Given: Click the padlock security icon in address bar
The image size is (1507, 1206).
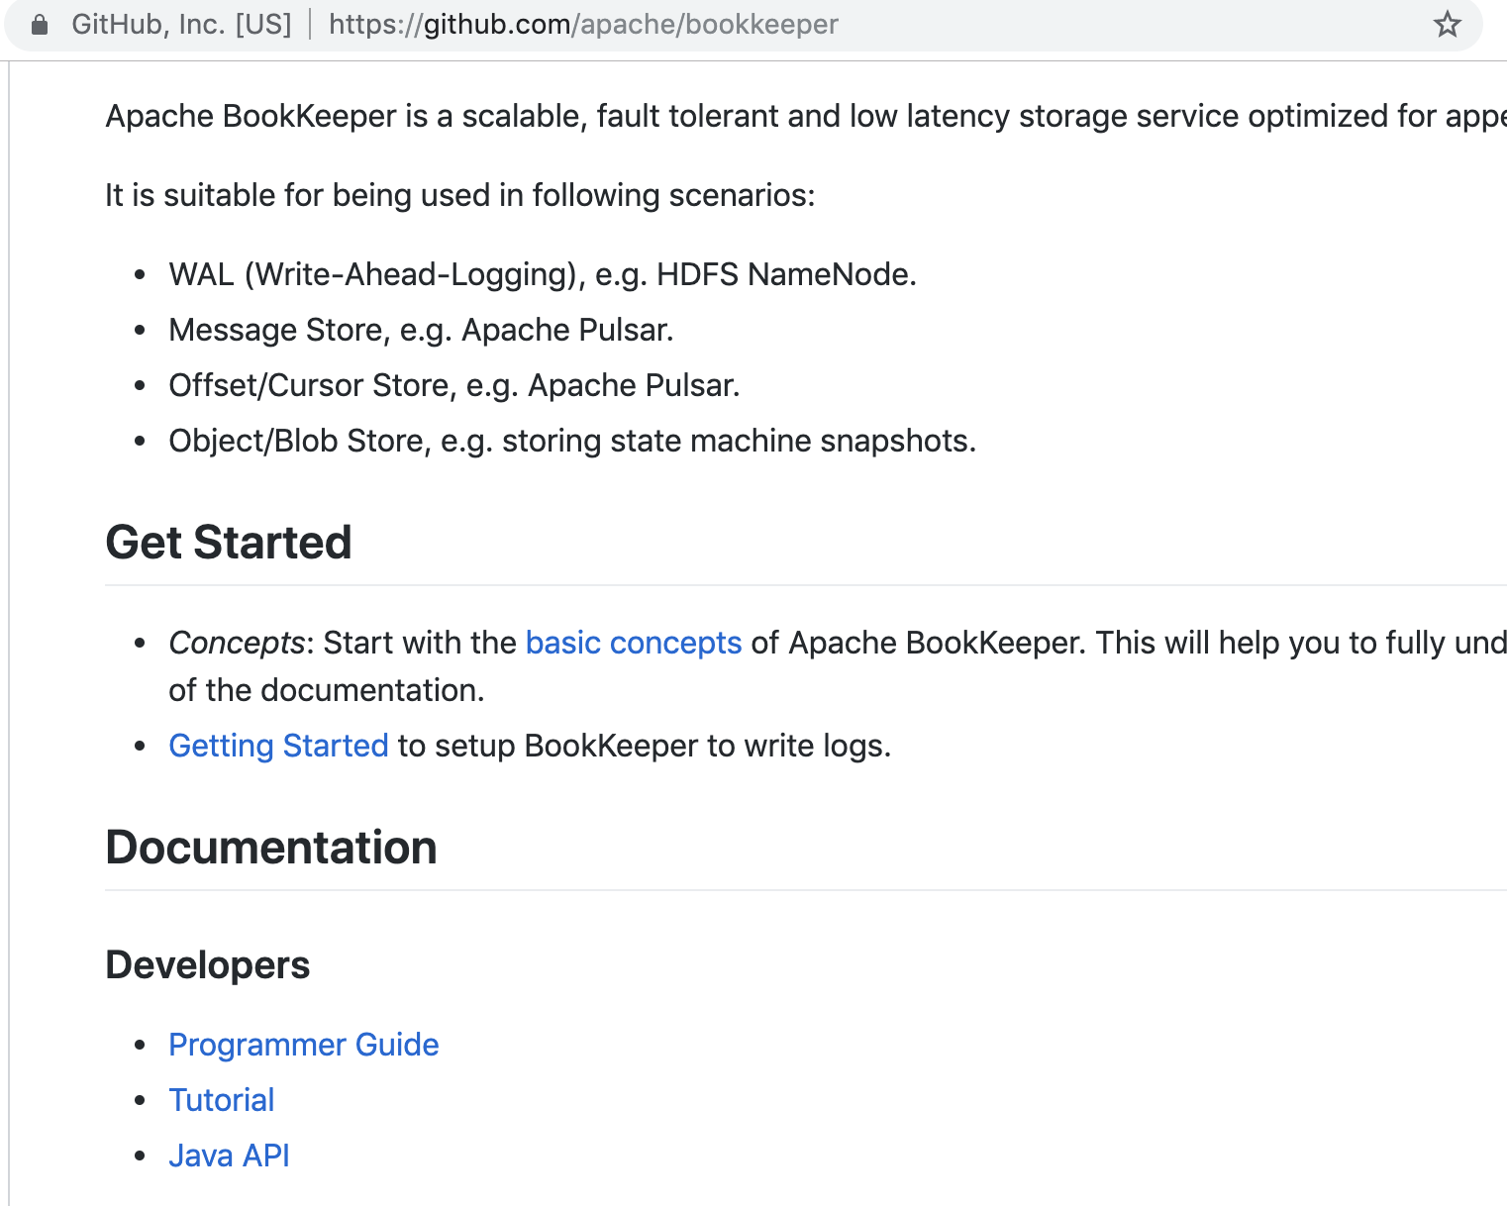Looking at the screenshot, I should tap(40, 24).
